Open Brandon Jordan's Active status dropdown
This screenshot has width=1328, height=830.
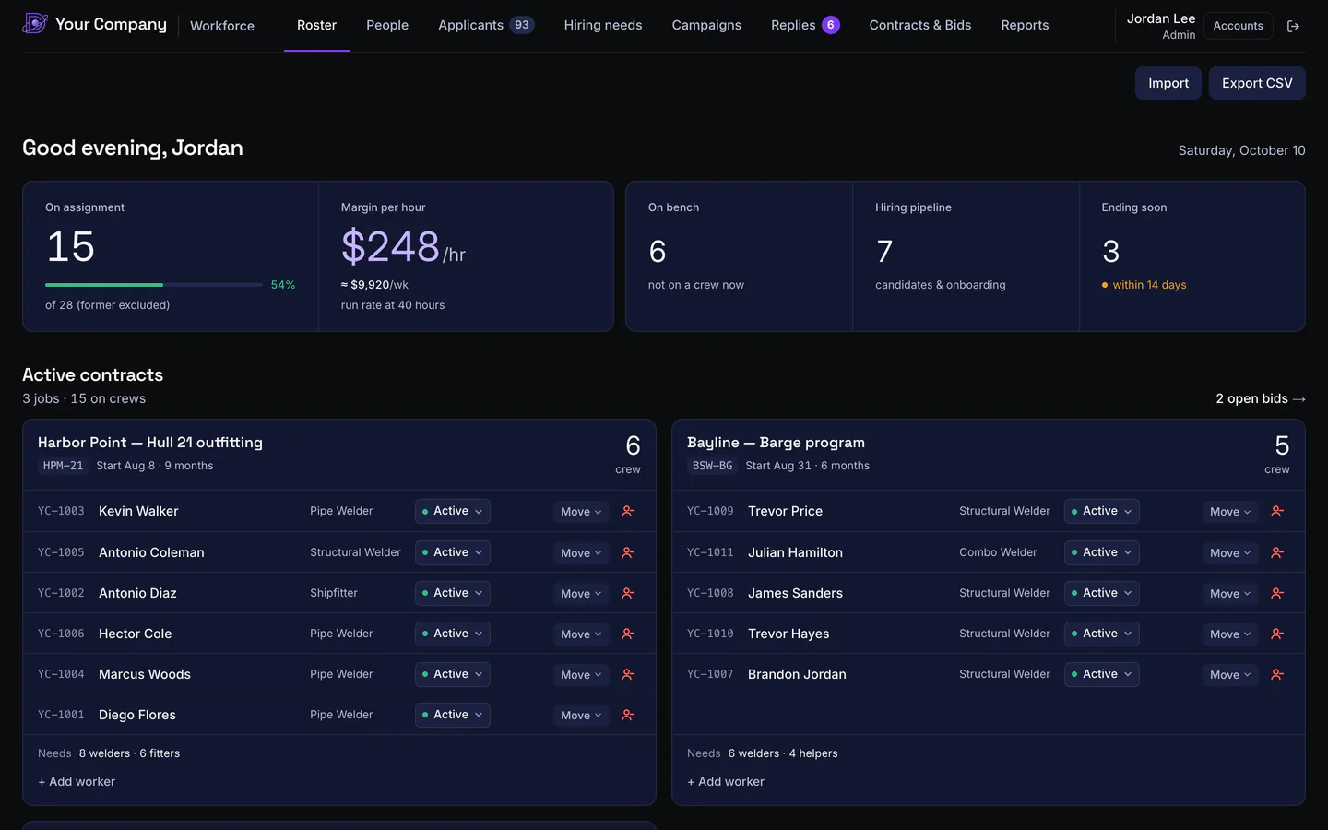[x=1101, y=674]
